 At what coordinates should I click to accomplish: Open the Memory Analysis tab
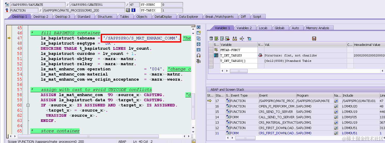(x=318, y=28)
